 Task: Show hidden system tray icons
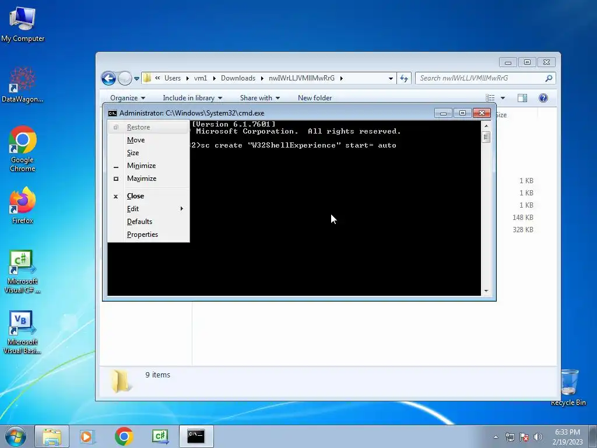point(496,437)
